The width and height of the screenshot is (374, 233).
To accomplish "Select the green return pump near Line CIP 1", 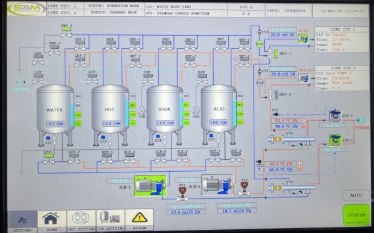I will pos(304,39).
